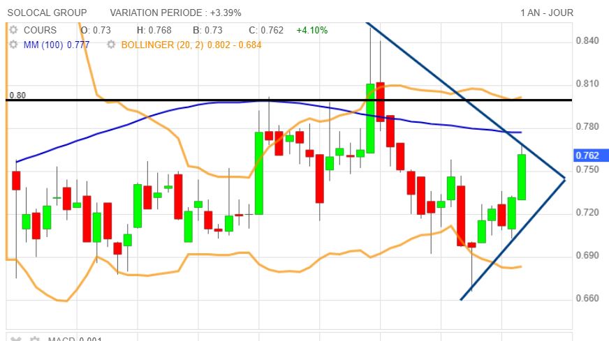Image resolution: width=609 pixels, height=341 pixels.
Task: Click the 0.660 price axis label
Action: [x=587, y=298]
